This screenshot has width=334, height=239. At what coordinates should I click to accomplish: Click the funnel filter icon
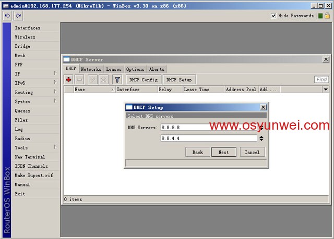(117, 80)
